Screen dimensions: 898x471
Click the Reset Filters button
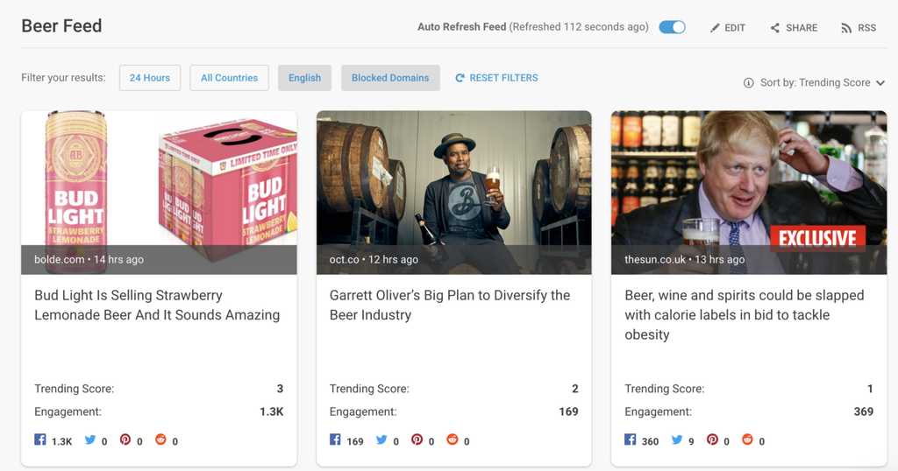(x=496, y=78)
